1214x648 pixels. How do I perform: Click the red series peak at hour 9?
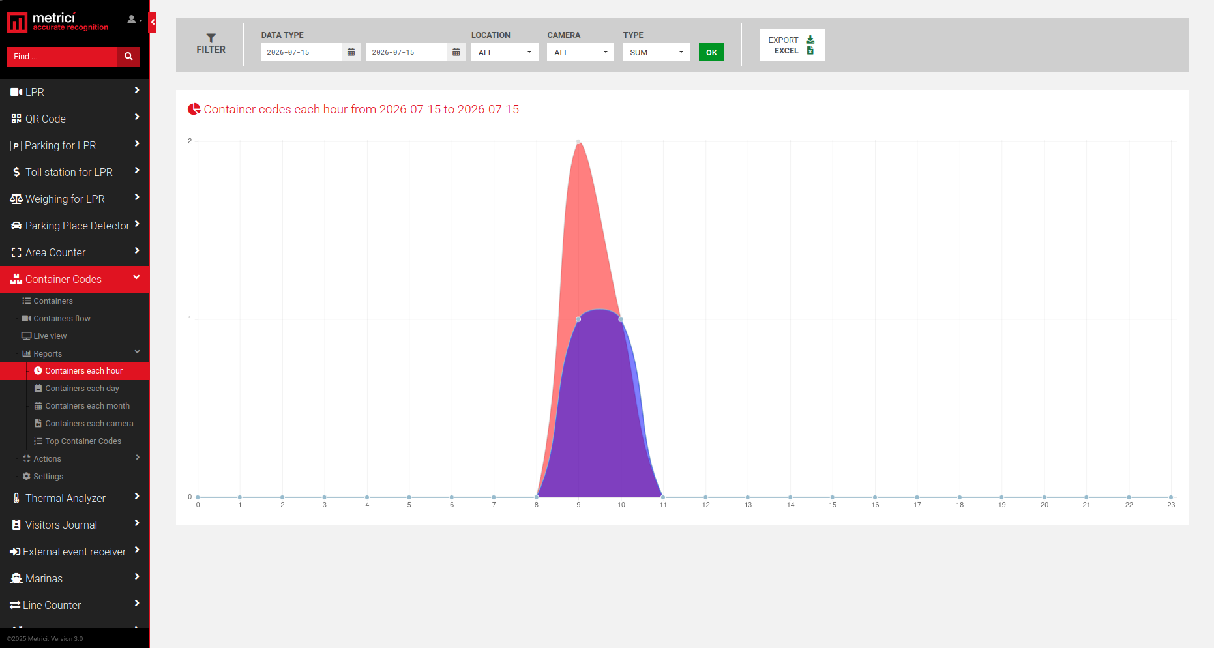[578, 141]
